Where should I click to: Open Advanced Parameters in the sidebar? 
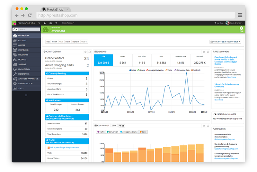(26, 79)
